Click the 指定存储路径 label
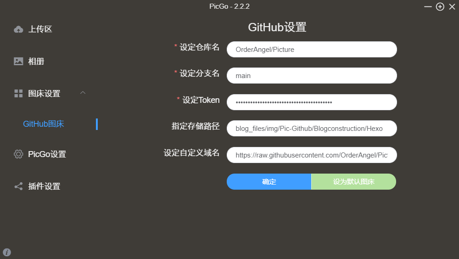 coord(196,126)
